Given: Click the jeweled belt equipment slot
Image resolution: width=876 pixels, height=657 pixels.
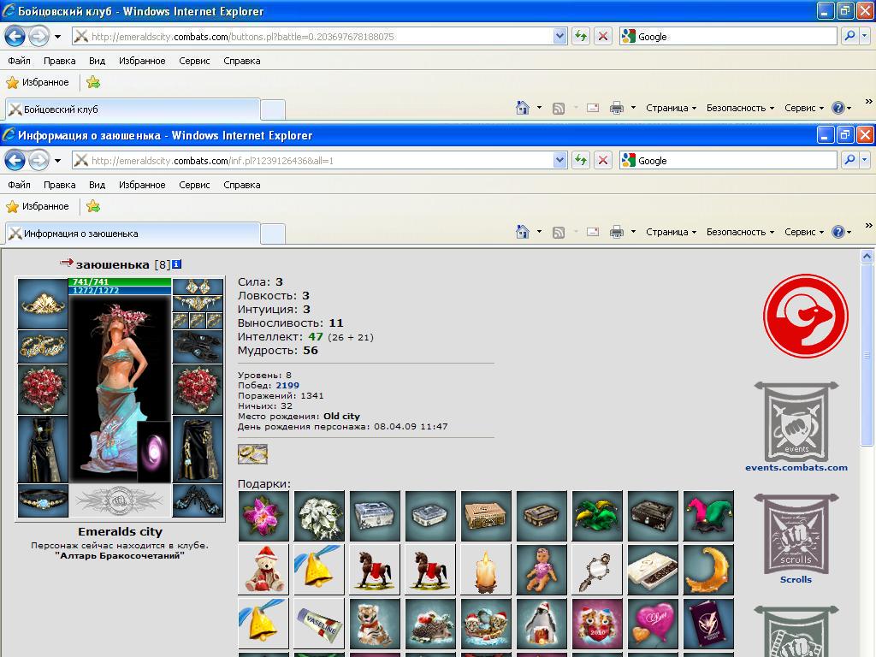Looking at the screenshot, I should [43, 500].
